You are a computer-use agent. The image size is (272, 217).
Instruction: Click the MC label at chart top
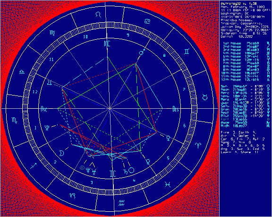107,44
